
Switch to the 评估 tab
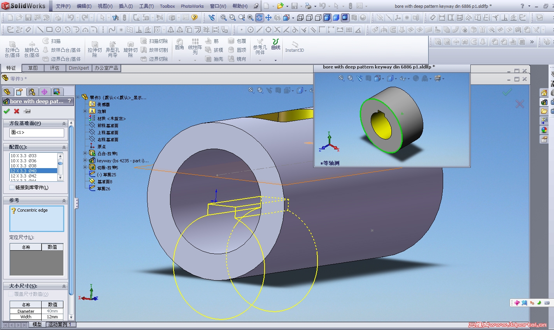[x=54, y=68]
